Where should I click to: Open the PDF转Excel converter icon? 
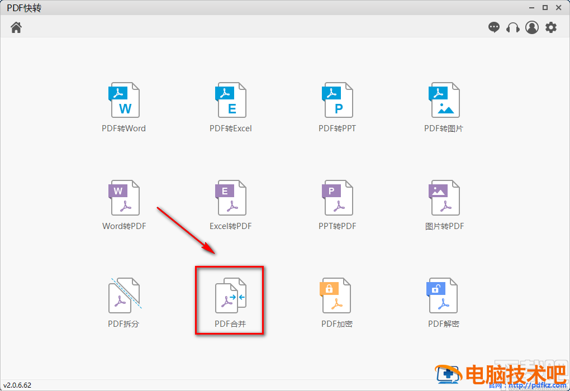(x=230, y=100)
